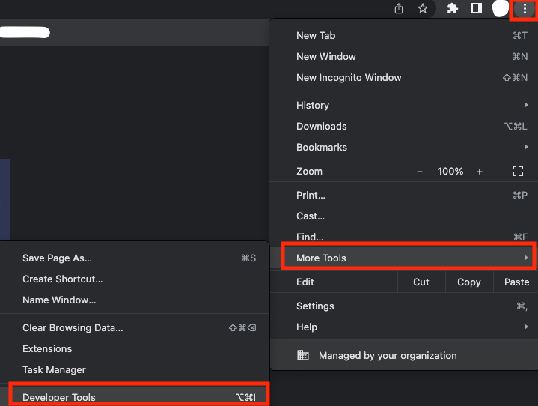Click the share page icon
This screenshot has width=538, height=406.
click(399, 8)
